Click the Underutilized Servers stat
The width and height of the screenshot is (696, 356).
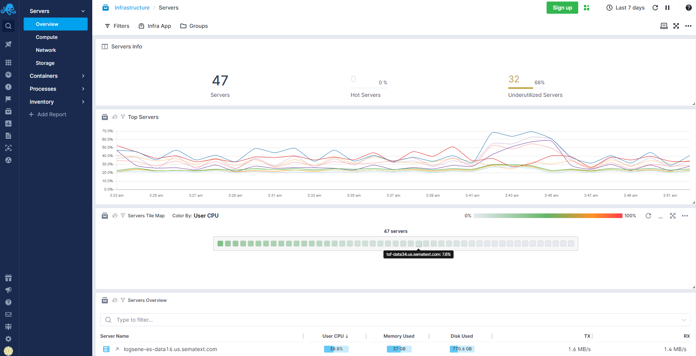tap(535, 86)
